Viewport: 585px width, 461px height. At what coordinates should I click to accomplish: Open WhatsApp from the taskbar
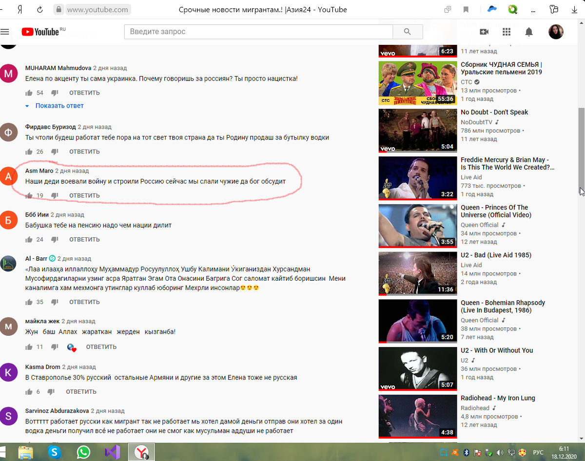pos(83,452)
